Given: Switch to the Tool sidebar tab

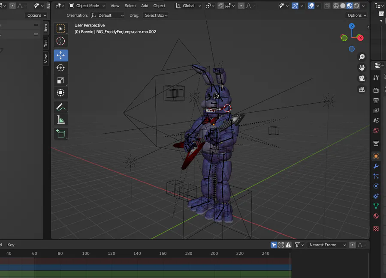Looking at the screenshot, I should coord(46,43).
